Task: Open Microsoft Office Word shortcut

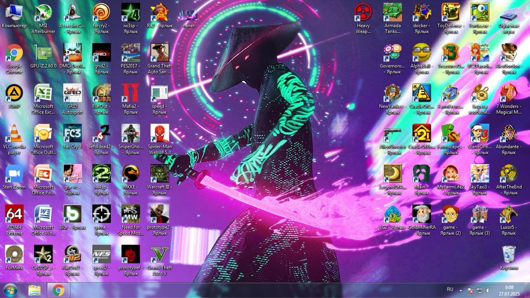Action: click(x=44, y=214)
